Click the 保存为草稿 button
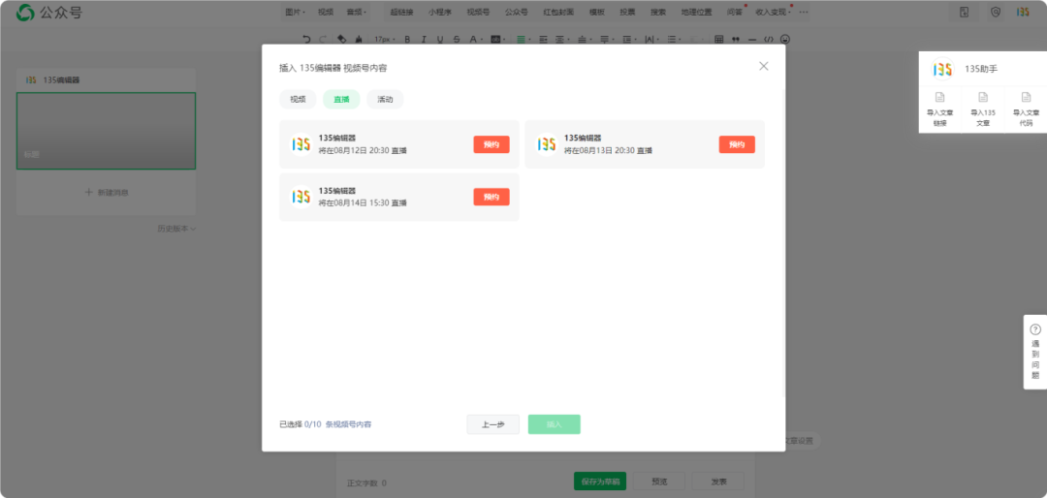This screenshot has height=498, width=1047. pyautogui.click(x=600, y=482)
